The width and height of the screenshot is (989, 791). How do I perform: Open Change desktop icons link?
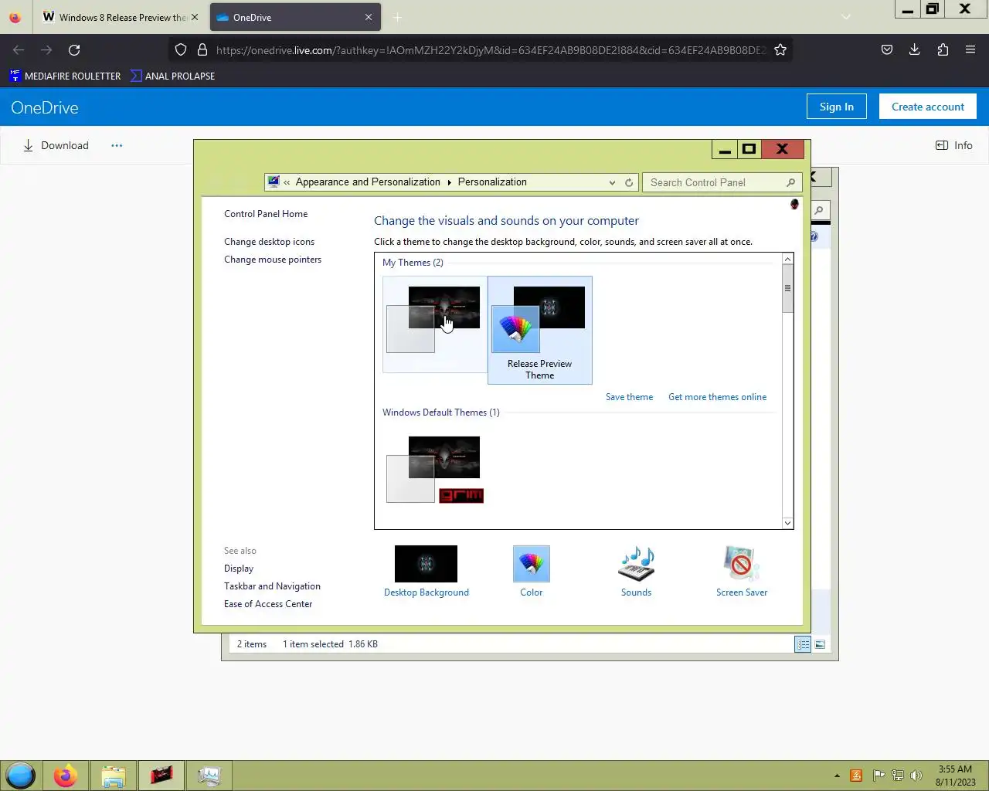tap(269, 242)
